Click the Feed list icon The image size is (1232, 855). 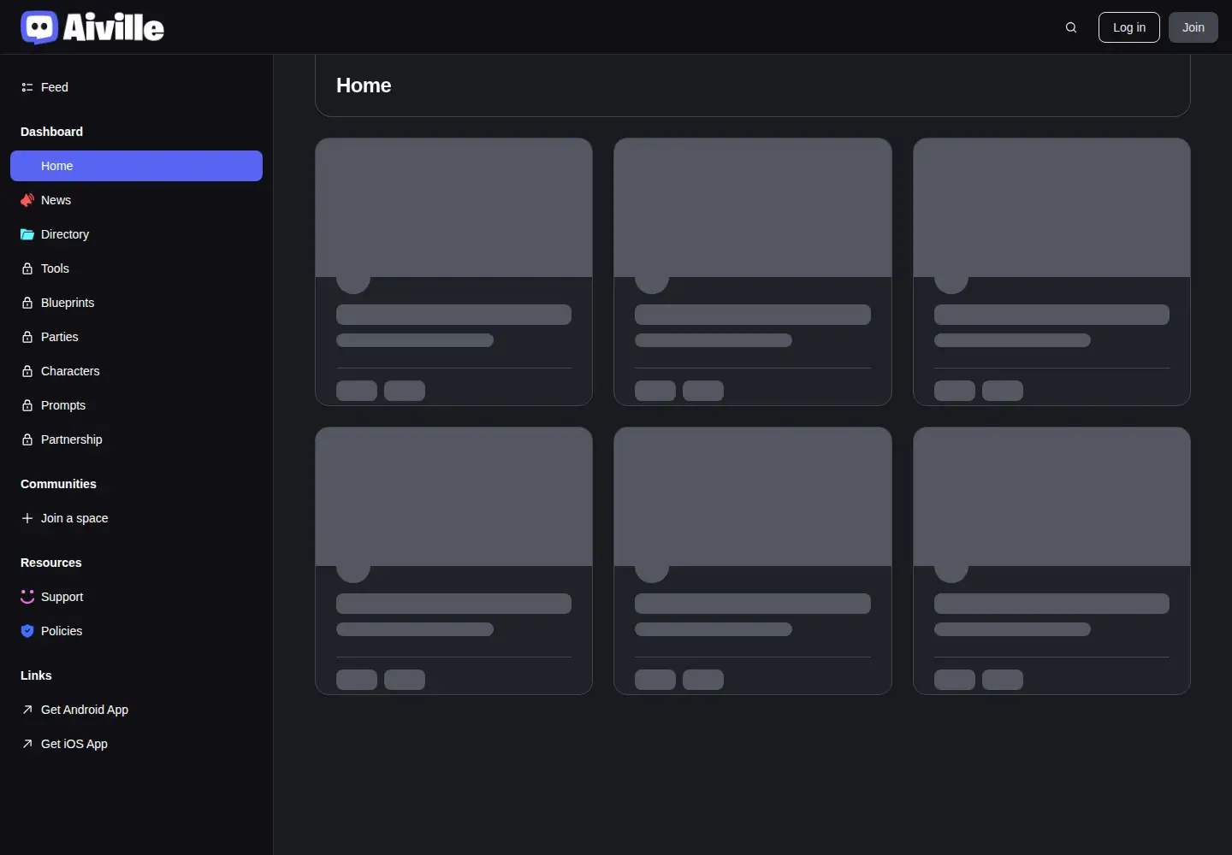pyautogui.click(x=27, y=87)
